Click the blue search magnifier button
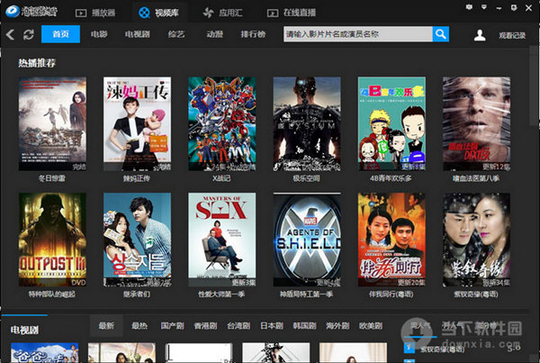 (x=440, y=34)
